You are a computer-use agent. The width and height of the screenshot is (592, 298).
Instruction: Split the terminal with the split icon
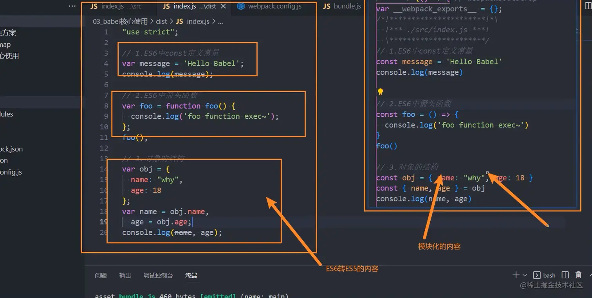click(565, 275)
